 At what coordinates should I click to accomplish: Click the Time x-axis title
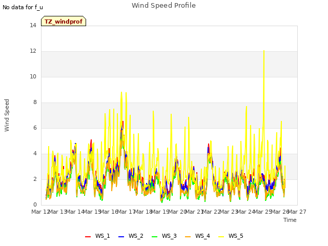tap(290, 220)
